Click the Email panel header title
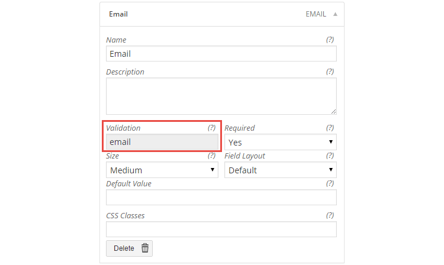This screenshot has height=265, width=444. tap(118, 14)
